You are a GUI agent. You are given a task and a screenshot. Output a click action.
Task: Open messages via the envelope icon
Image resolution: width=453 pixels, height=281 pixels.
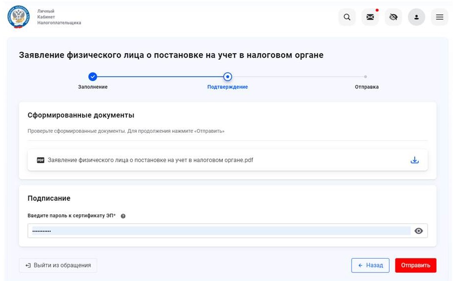370,17
